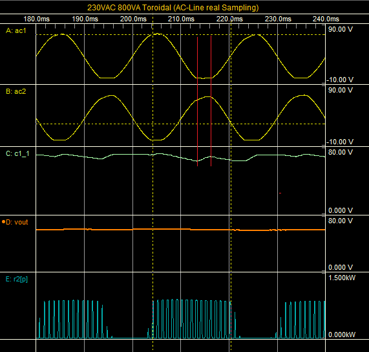
Task: Click the 0.000kW scale label
Action: click(x=342, y=335)
